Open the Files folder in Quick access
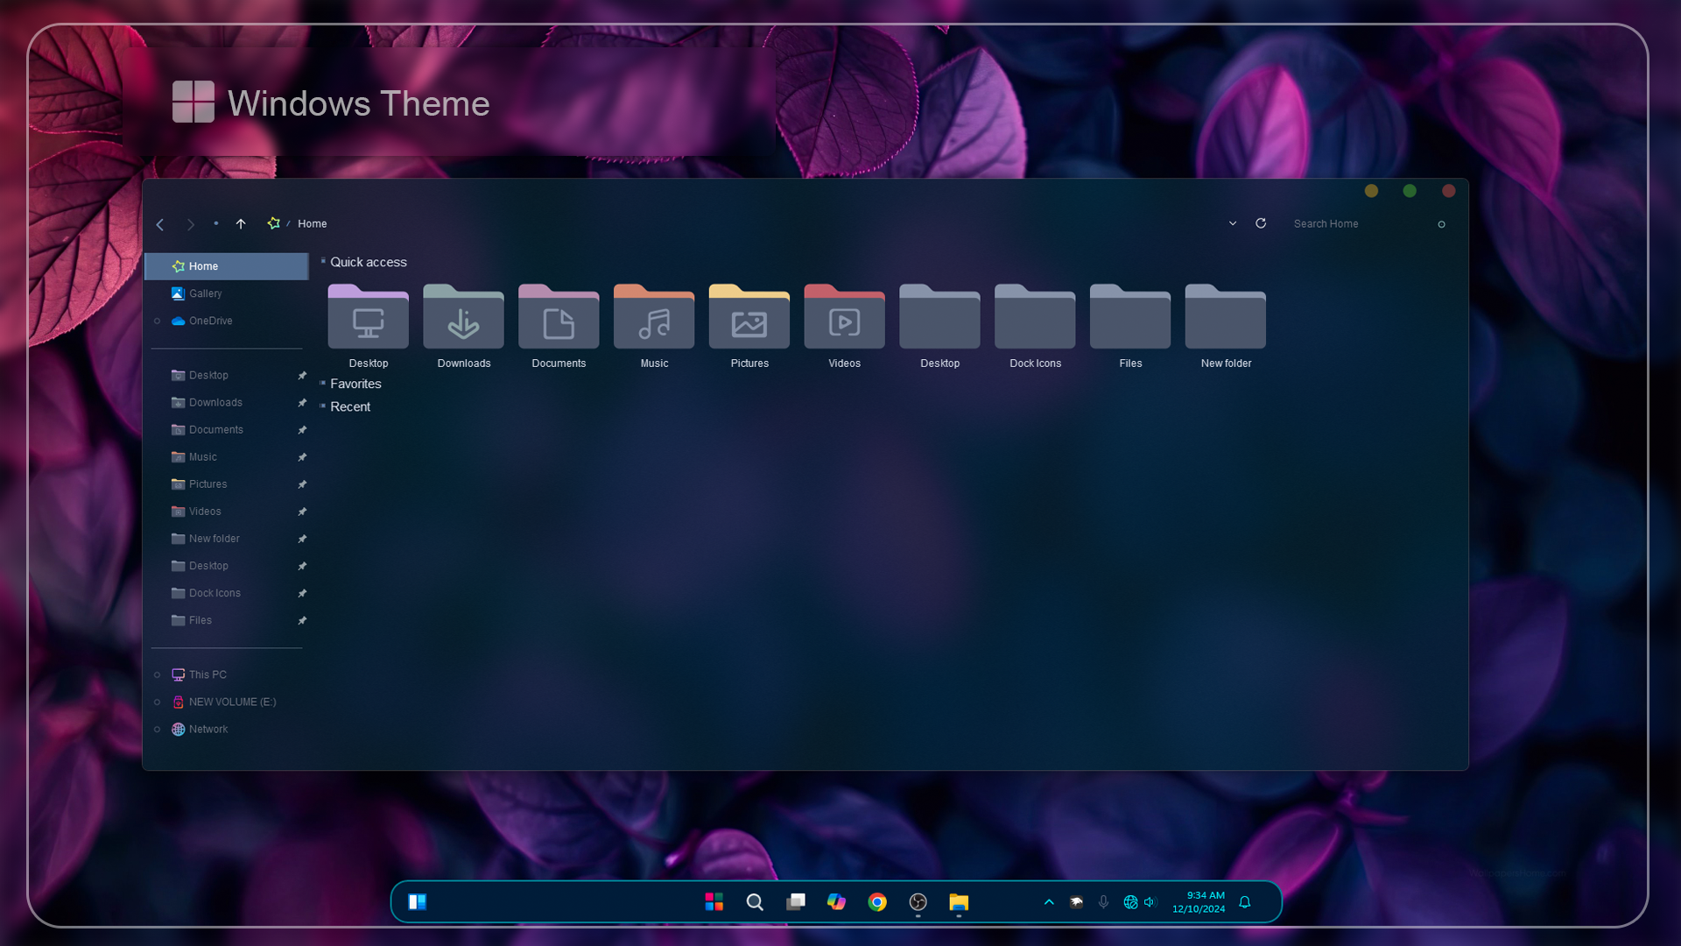The height and width of the screenshot is (946, 1681). coord(1130,316)
